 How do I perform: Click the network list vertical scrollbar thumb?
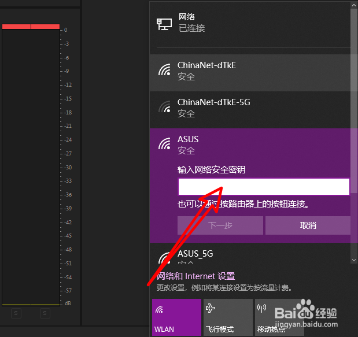(354, 101)
